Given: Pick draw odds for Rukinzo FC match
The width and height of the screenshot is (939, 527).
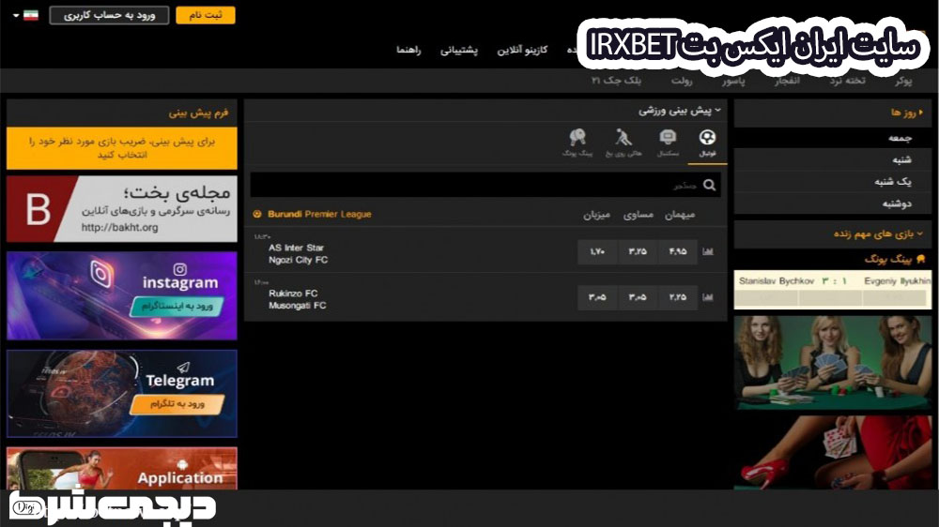Looking at the screenshot, I should 638,296.
